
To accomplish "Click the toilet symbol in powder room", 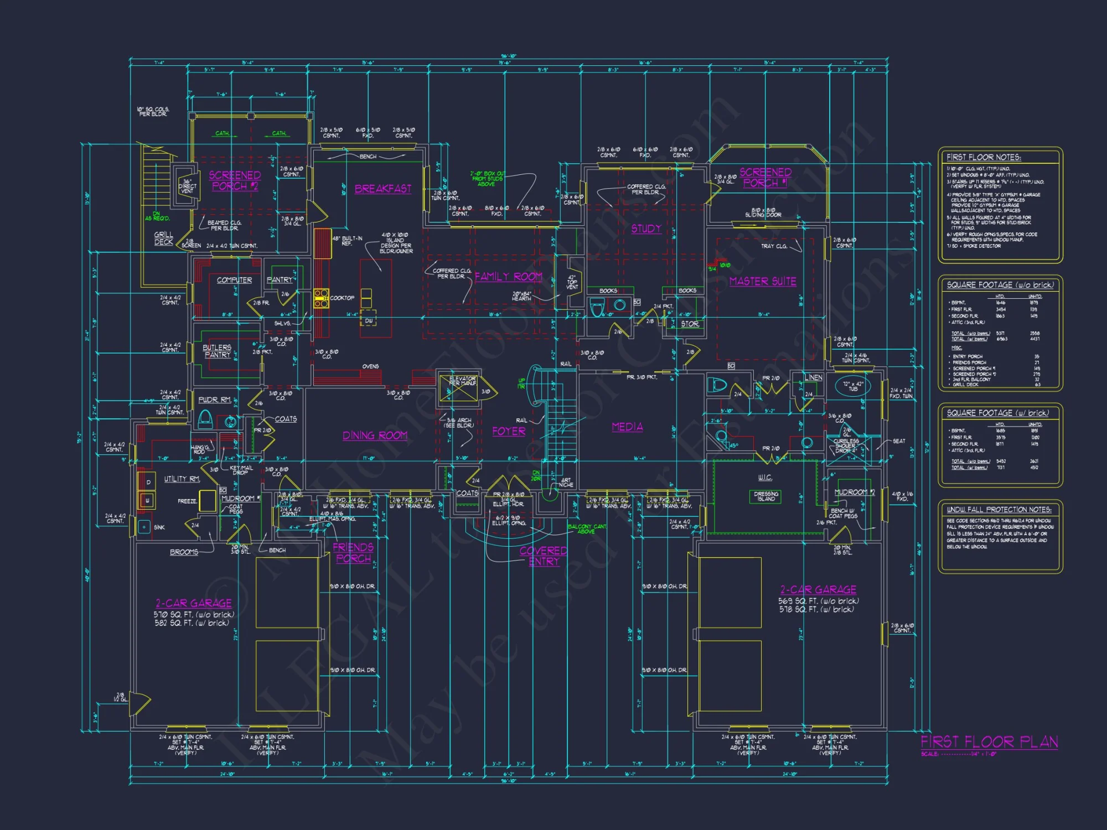I will tap(205, 419).
